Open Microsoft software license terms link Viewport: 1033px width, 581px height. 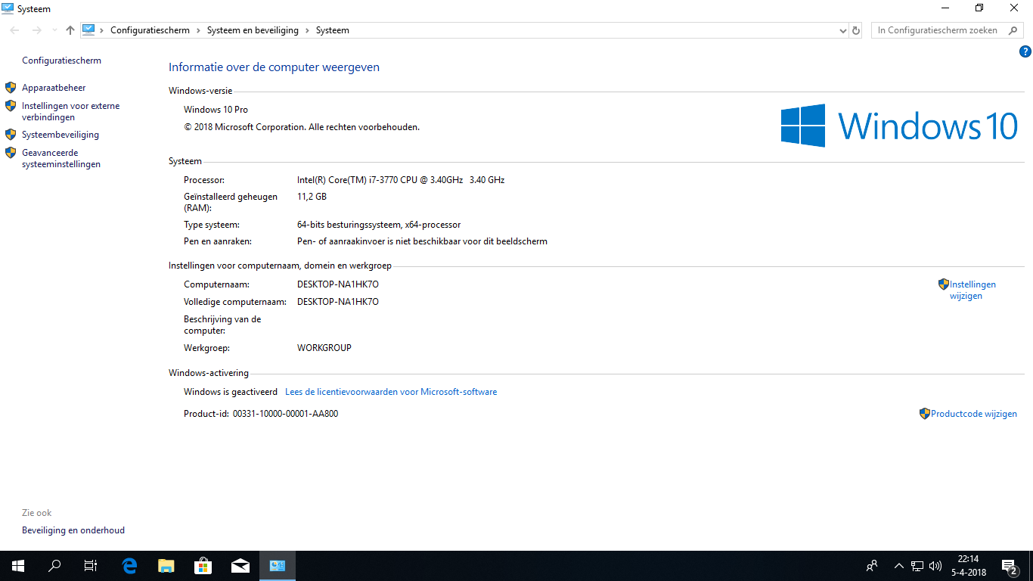click(x=391, y=392)
